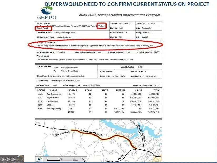This screenshot has width=217, height=163.
Task: Click the '2024-2027 Transportation Improvement Program' title
Action: (119, 15)
